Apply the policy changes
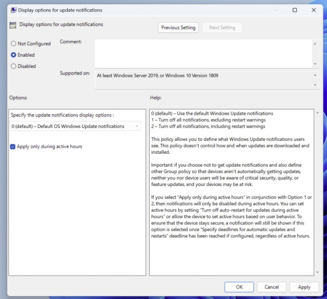This screenshot has width=327, height=299. coord(304,287)
